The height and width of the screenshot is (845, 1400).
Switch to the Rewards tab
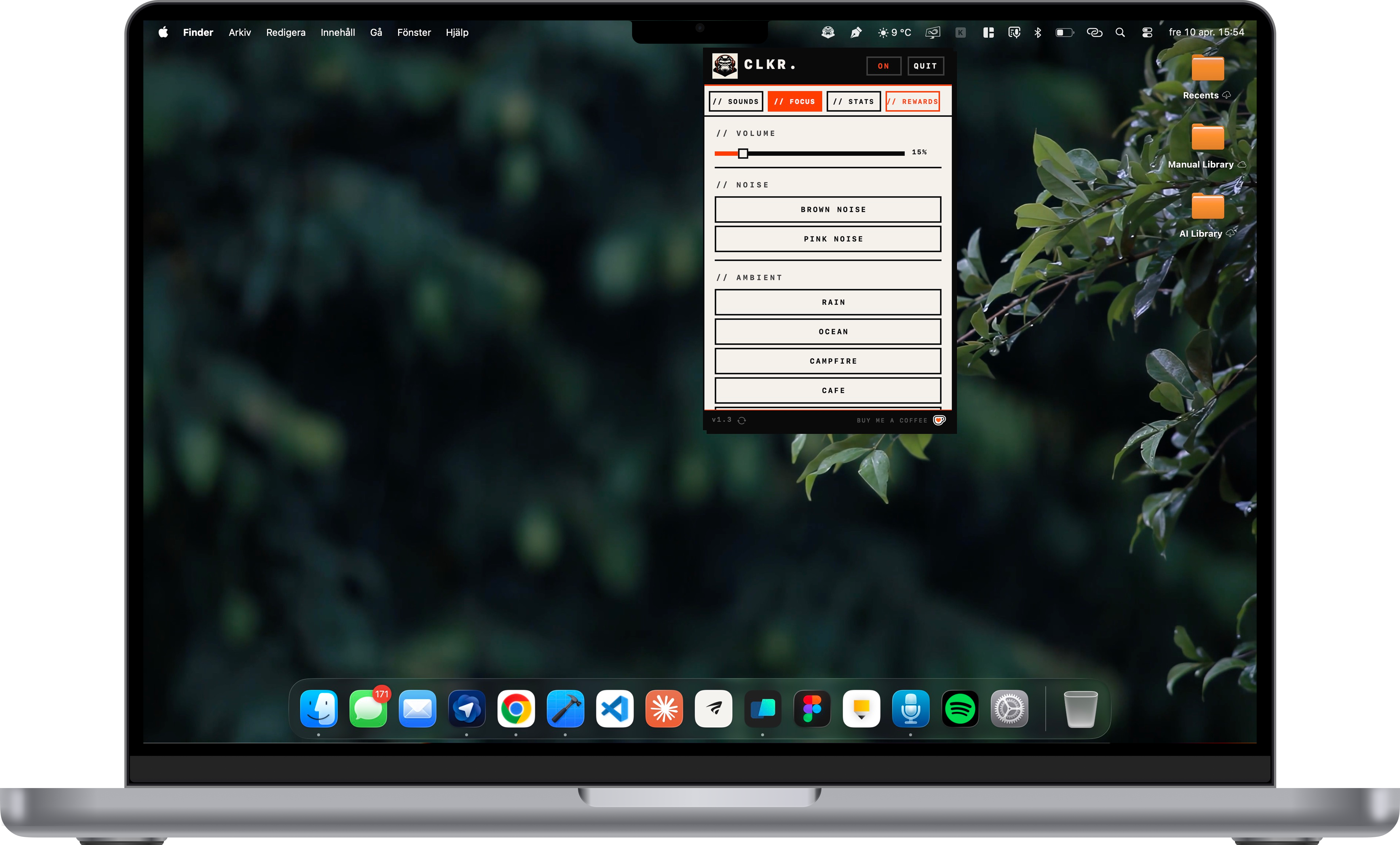pyautogui.click(x=912, y=102)
